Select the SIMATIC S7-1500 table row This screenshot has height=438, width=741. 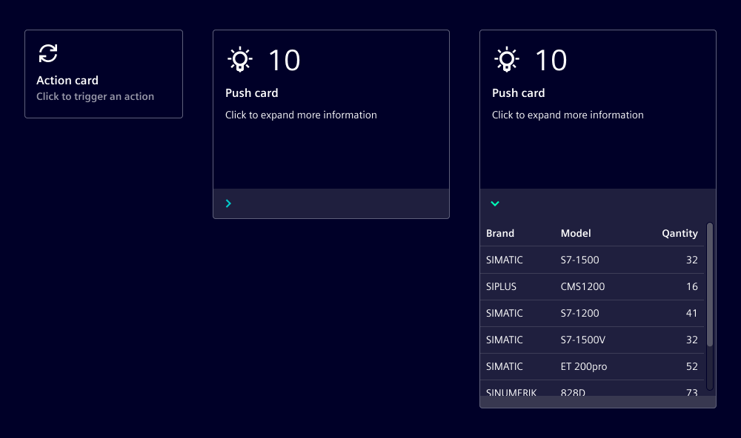tap(591, 260)
